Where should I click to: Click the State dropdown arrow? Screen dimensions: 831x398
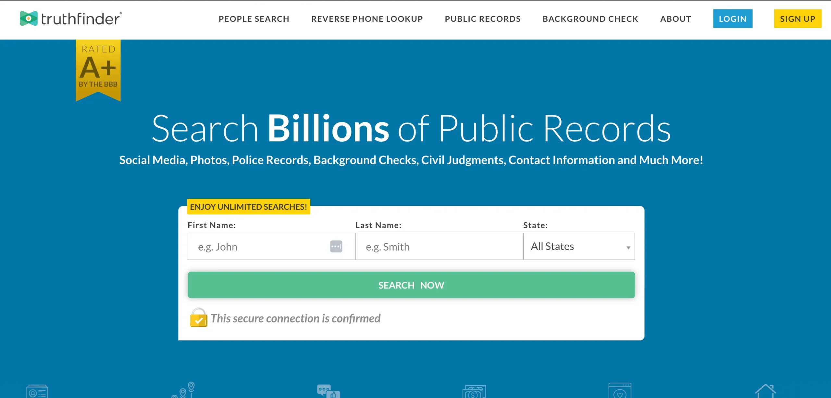coord(628,248)
